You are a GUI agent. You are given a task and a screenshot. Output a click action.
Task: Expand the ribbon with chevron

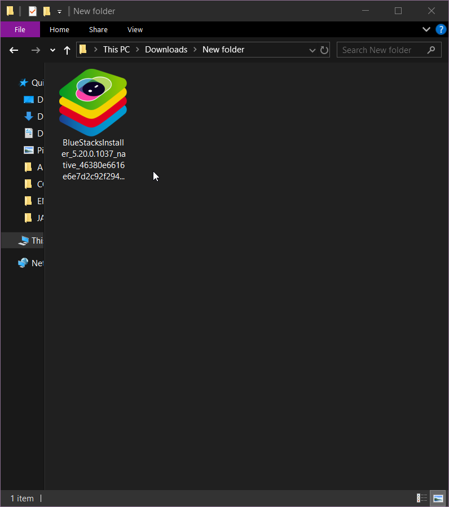pos(426,29)
